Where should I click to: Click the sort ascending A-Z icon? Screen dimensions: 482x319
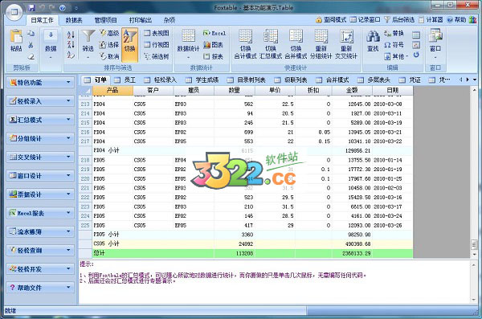pyautogui.click(x=71, y=34)
